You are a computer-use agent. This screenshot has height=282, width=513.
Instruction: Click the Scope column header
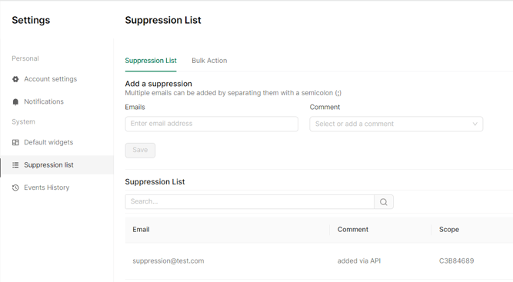[x=449, y=230]
